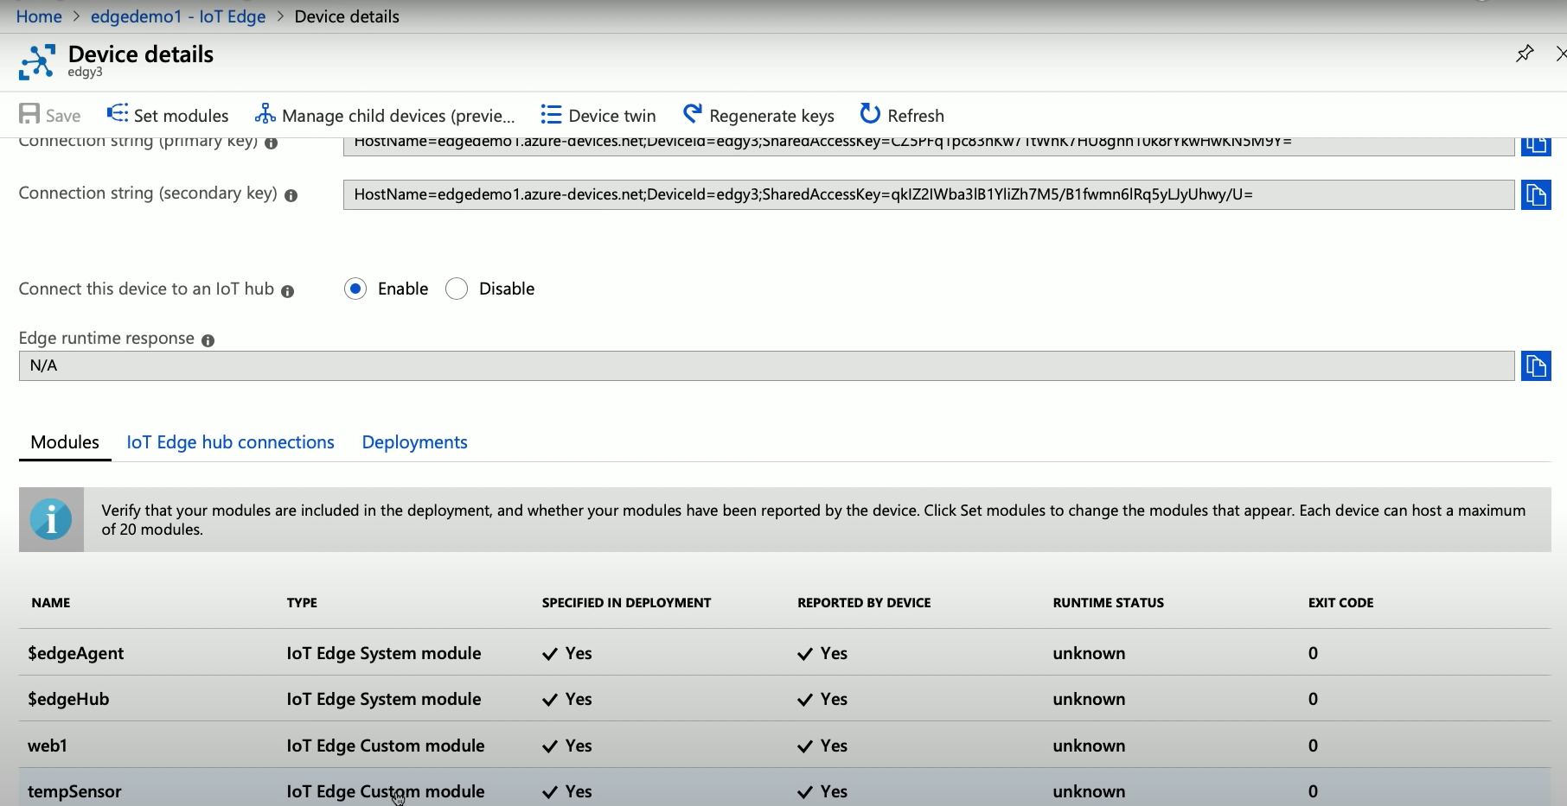
Task: Click the 'Device details' breadcrumb text
Action: [x=347, y=16]
